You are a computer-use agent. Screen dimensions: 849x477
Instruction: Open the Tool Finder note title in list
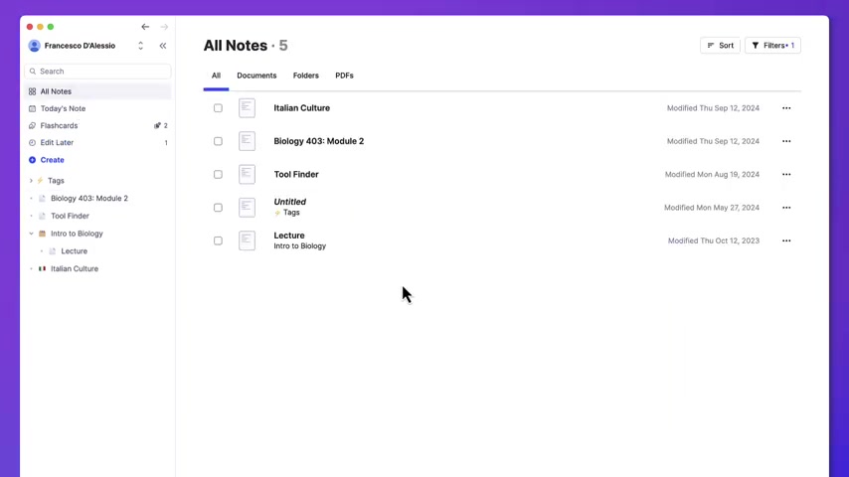(296, 174)
